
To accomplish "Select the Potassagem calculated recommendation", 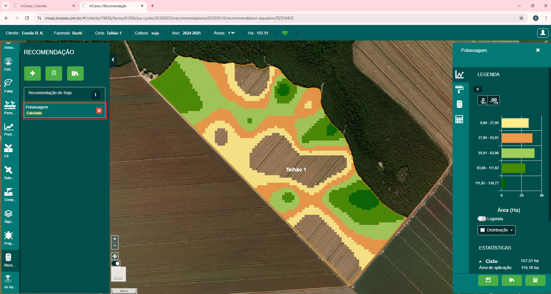I will click(64, 110).
